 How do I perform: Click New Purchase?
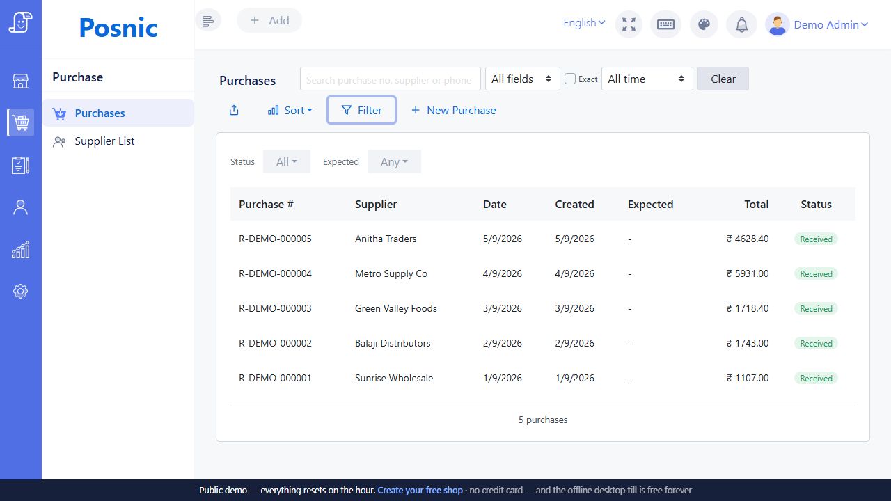point(454,110)
